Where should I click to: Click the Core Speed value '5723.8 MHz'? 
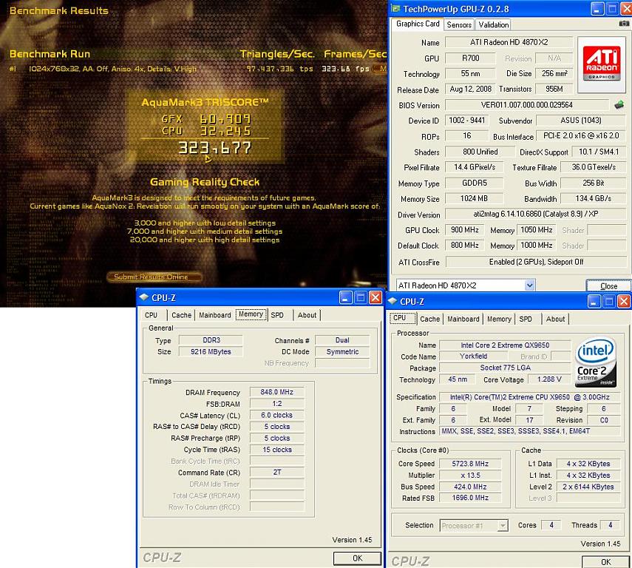(x=470, y=464)
